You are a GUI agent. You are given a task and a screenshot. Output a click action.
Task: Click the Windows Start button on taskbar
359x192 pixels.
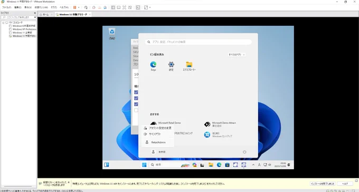pos(144,165)
